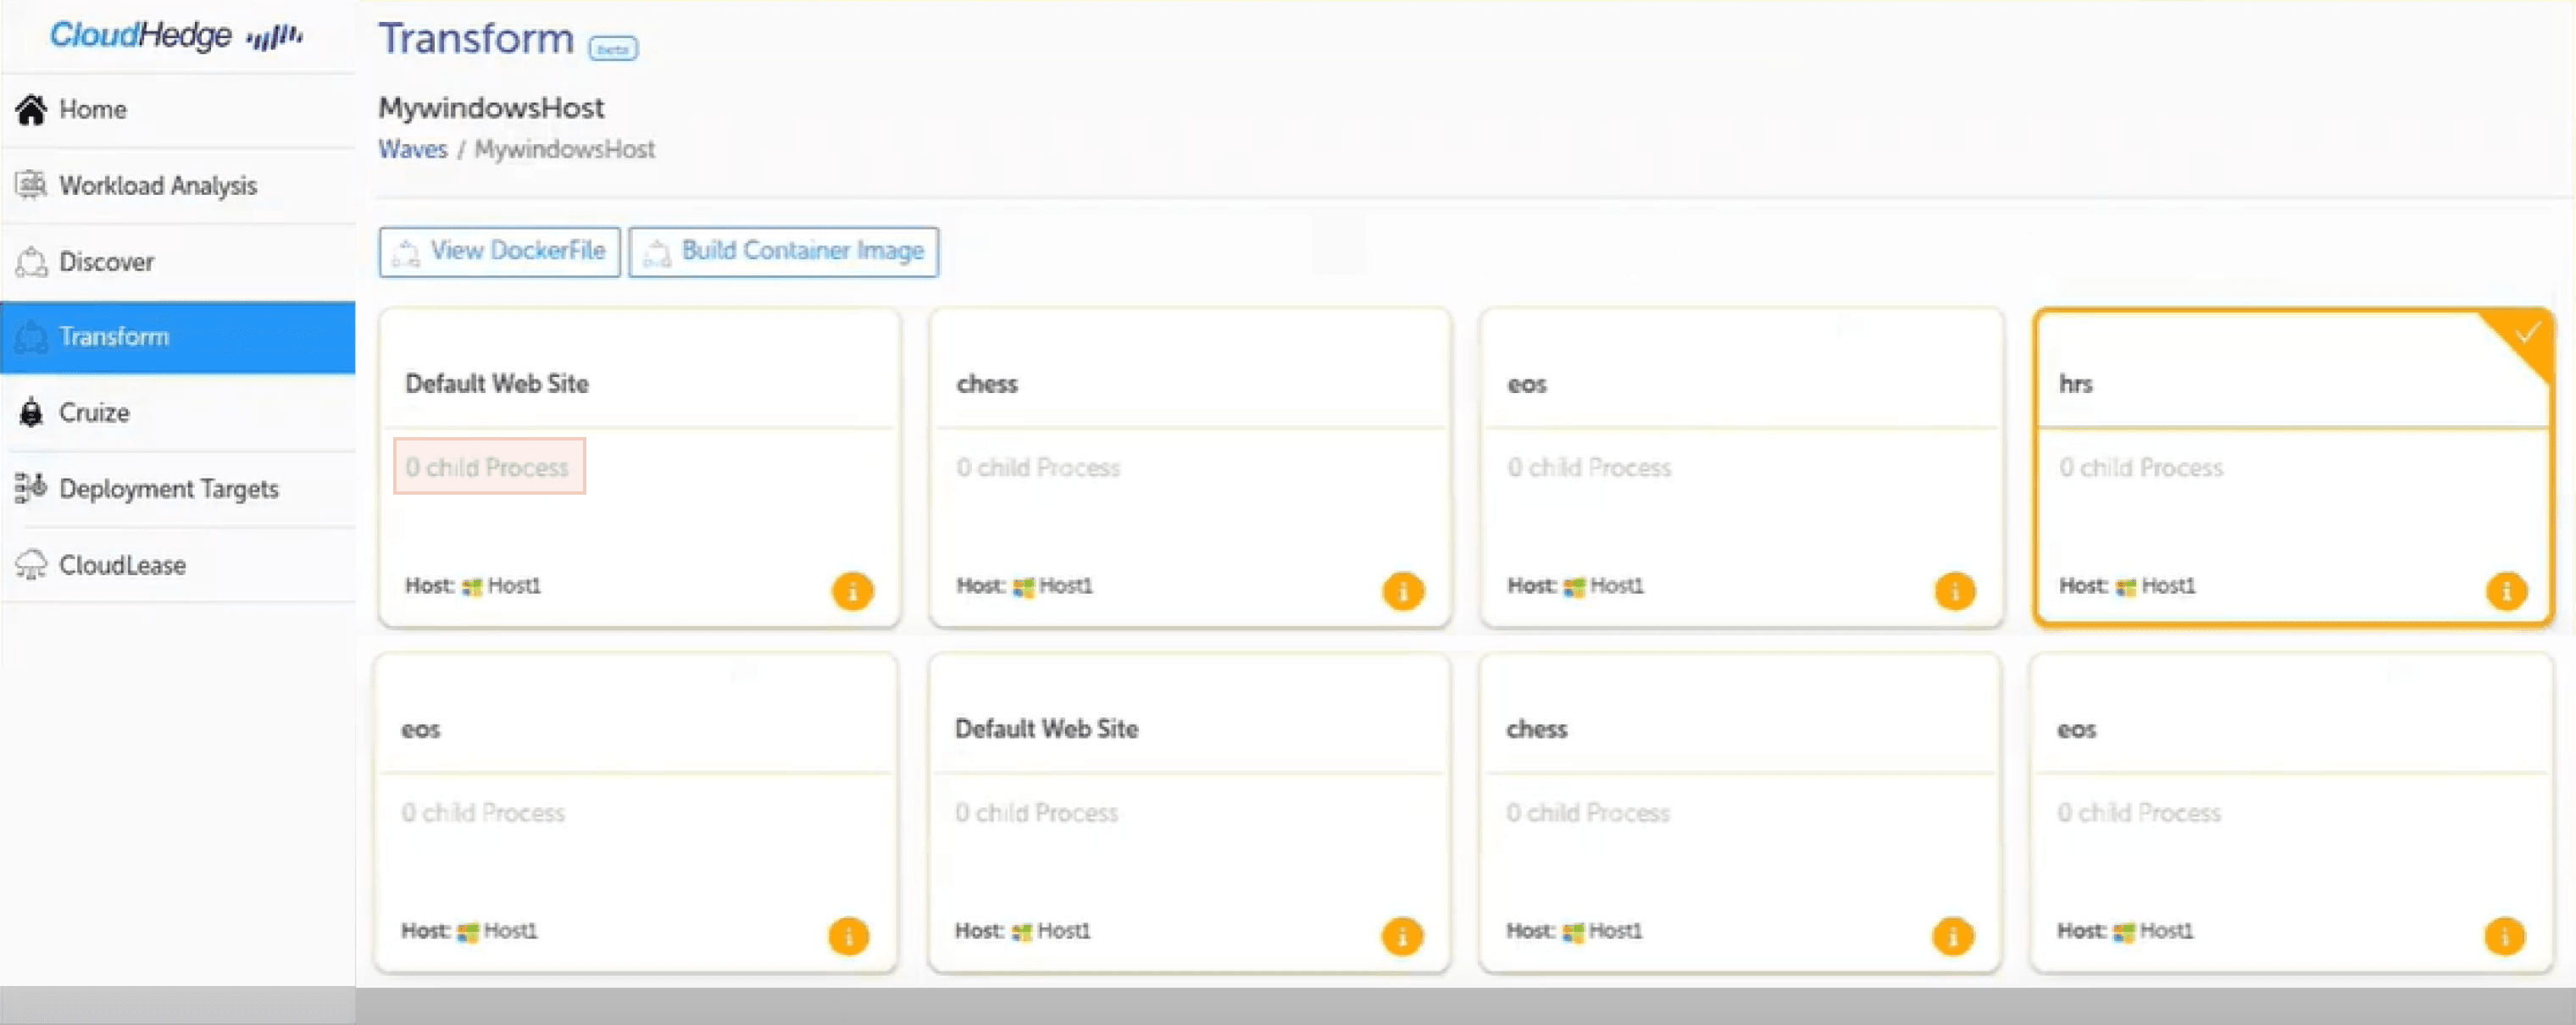Click the CloudHedge logo
Screen dimensions: 2576x1025
coord(175,36)
